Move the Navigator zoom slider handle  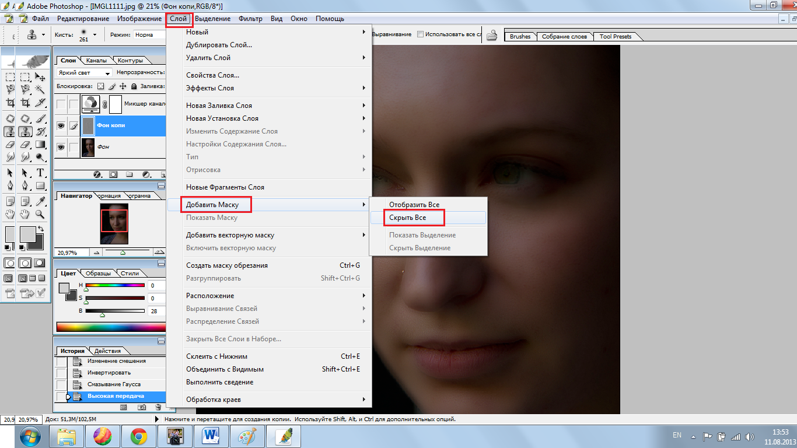tap(123, 254)
